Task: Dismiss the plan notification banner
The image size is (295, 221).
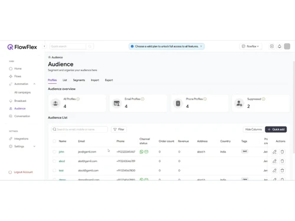Action: click(x=201, y=47)
